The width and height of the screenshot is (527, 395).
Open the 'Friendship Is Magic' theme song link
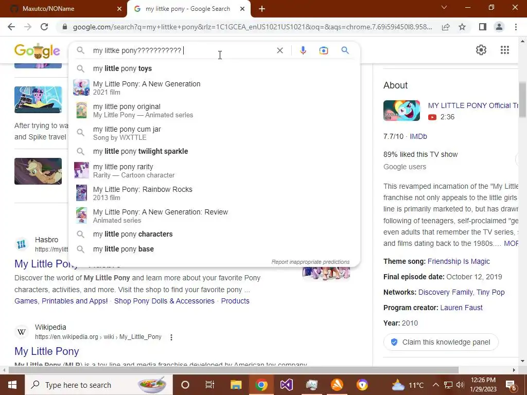pyautogui.click(x=459, y=261)
